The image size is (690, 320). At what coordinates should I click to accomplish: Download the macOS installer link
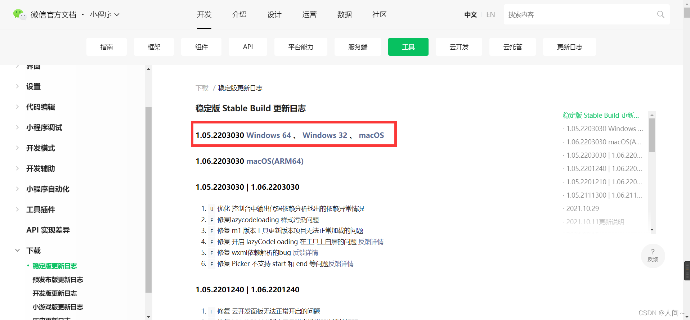(371, 135)
